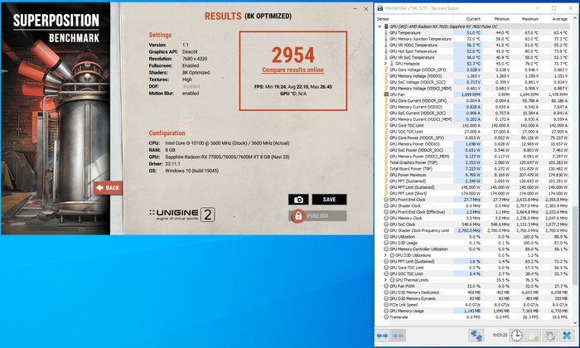The image size is (580, 348).
Task: Click the padlock icon on the Publish button
Action: [x=298, y=215]
